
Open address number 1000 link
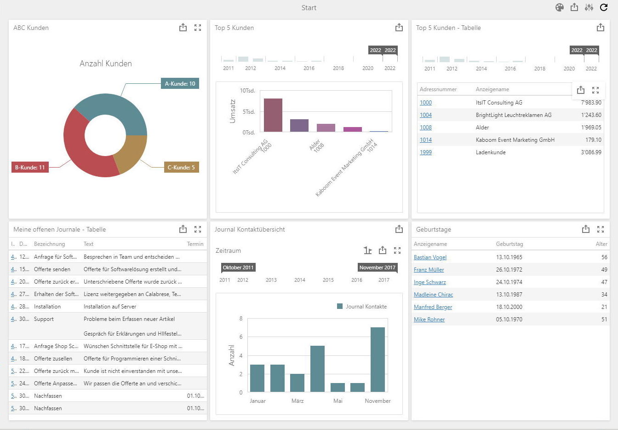pos(426,103)
